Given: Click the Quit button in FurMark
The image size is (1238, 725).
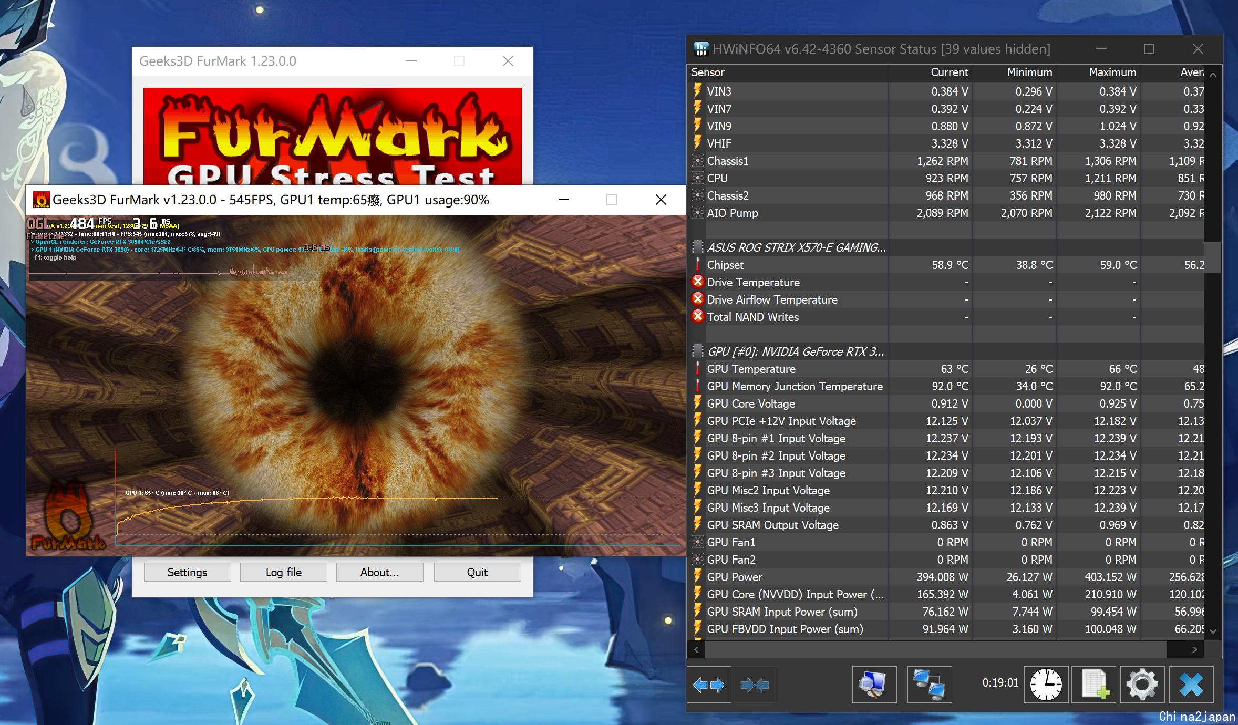Looking at the screenshot, I should point(477,572).
